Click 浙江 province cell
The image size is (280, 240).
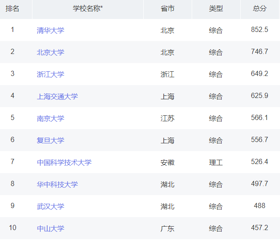(x=167, y=74)
